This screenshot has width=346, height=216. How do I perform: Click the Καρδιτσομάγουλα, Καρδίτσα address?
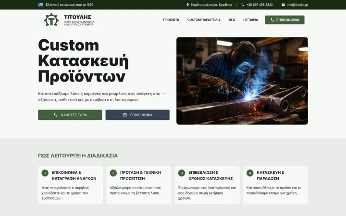tap(211, 5)
